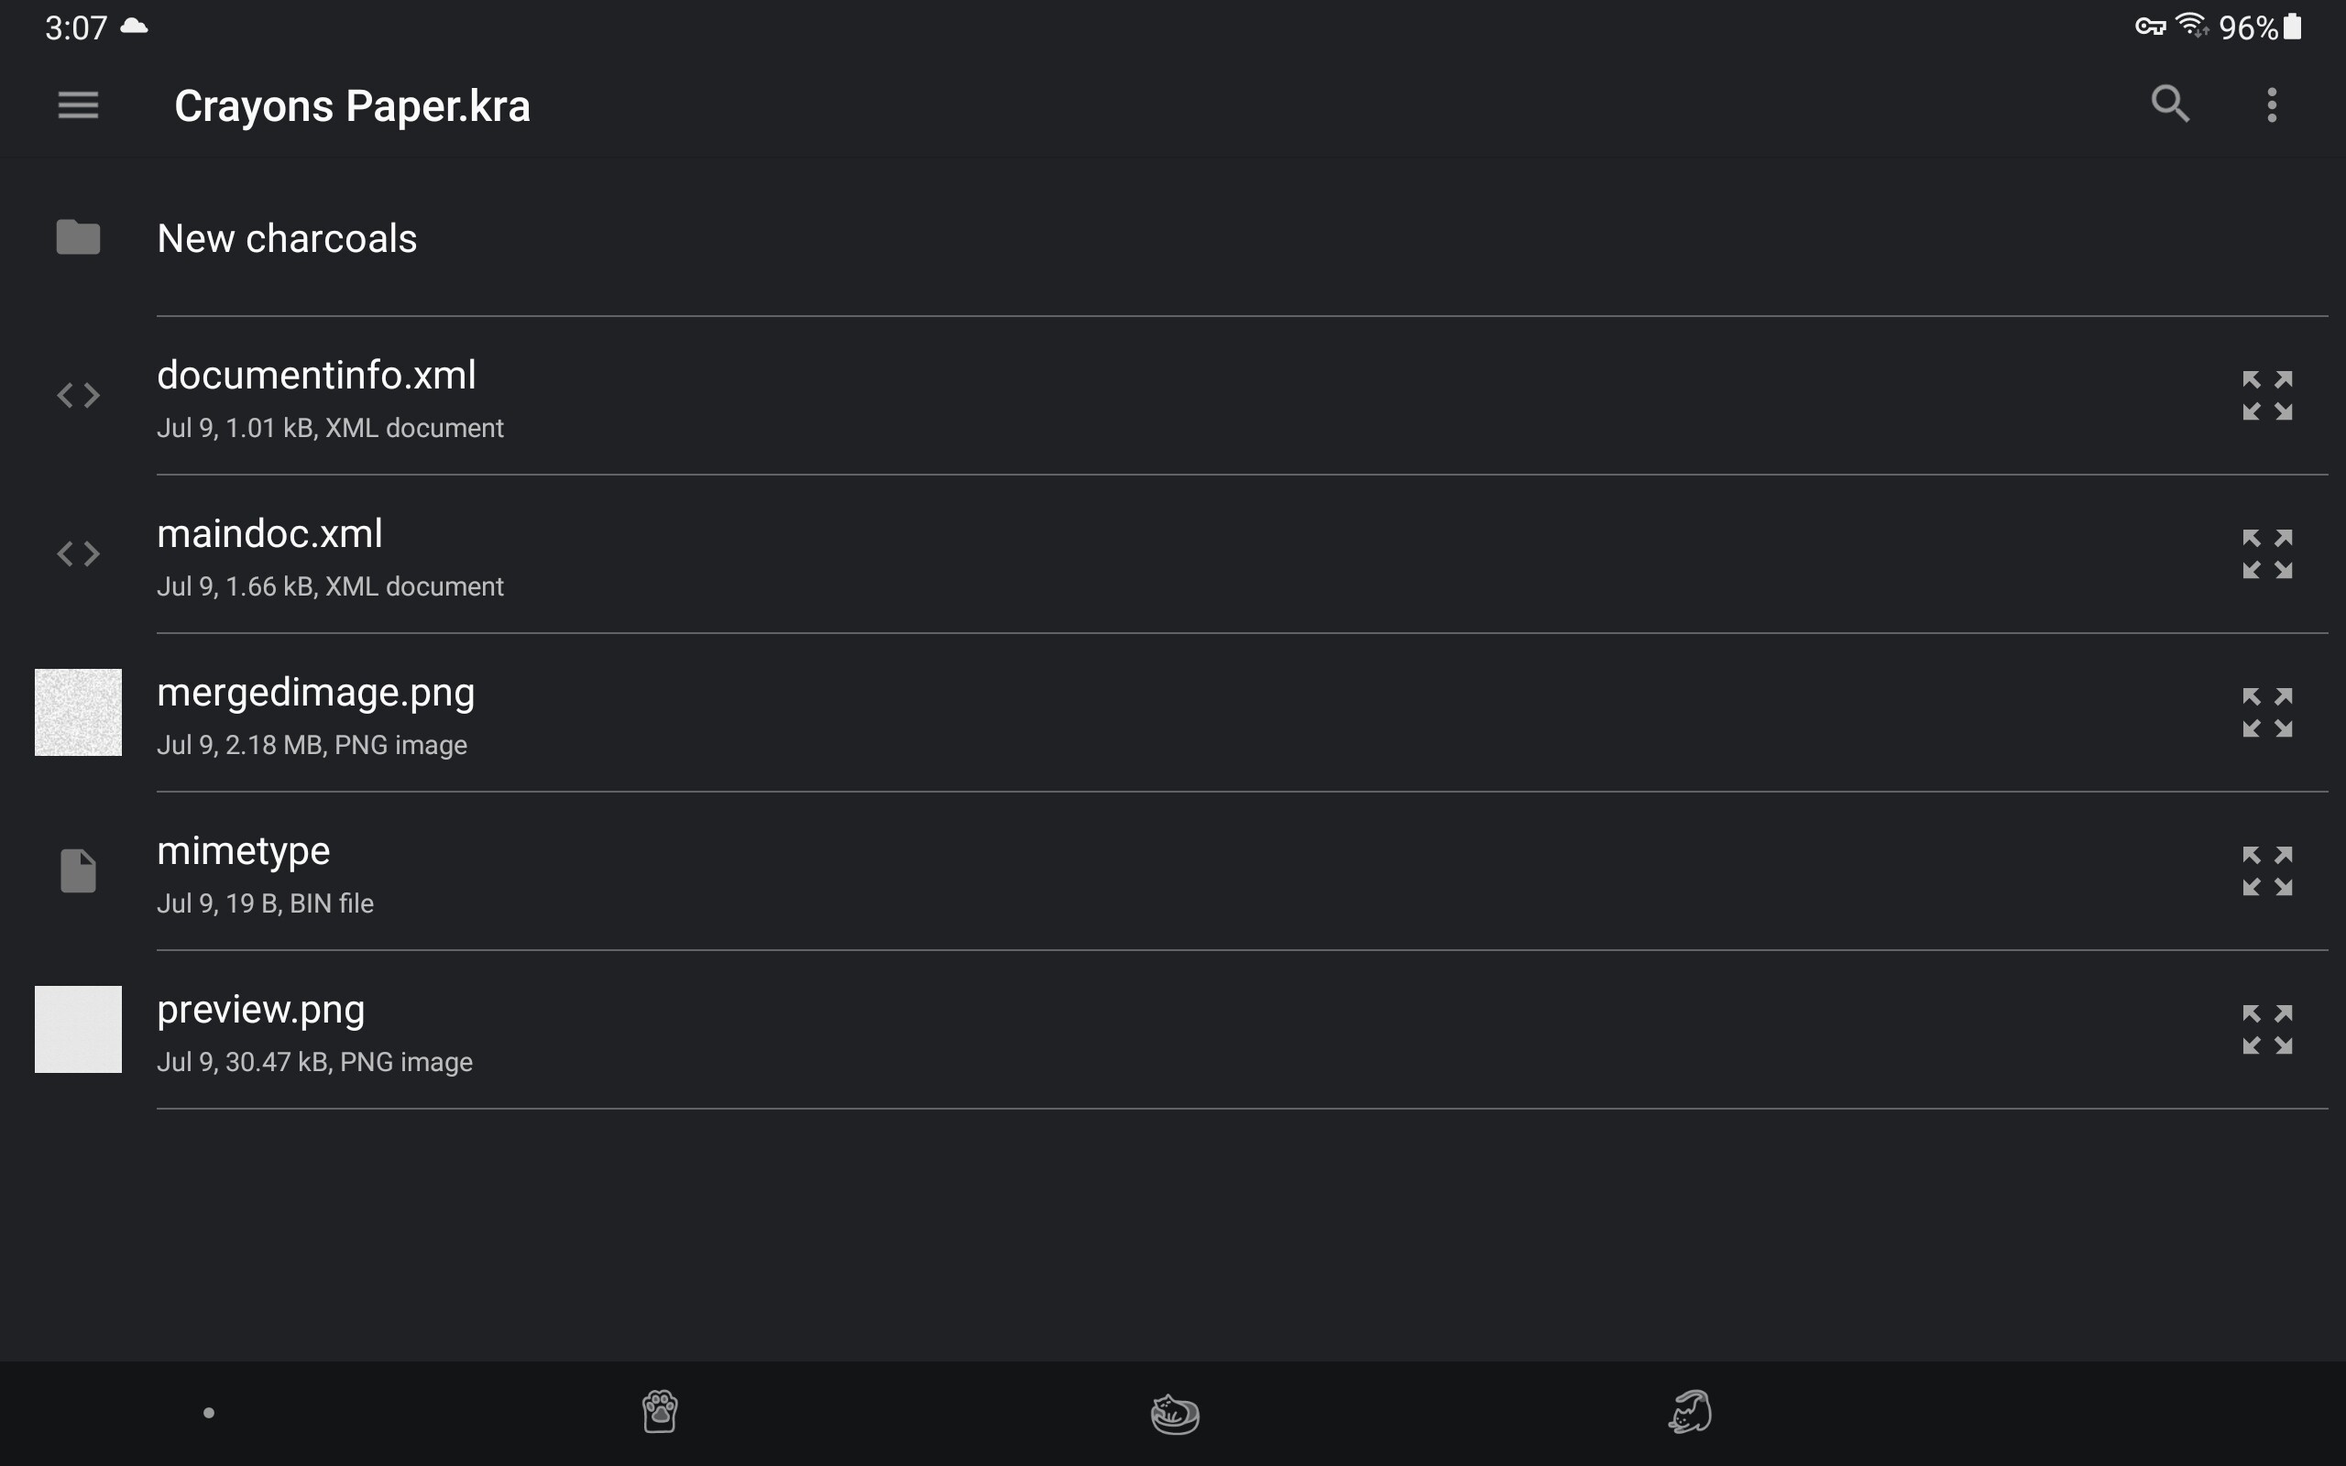Tap the small dot in navigation bar
2346x1466 pixels.
208,1413
